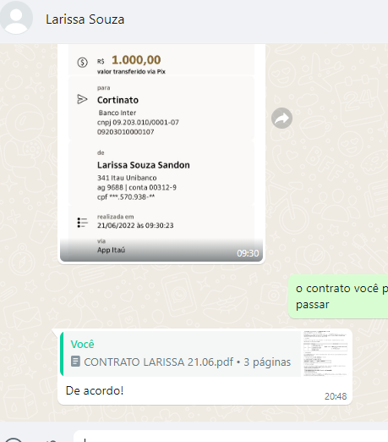Click the paper plane icon beside Cortinato

(x=82, y=99)
